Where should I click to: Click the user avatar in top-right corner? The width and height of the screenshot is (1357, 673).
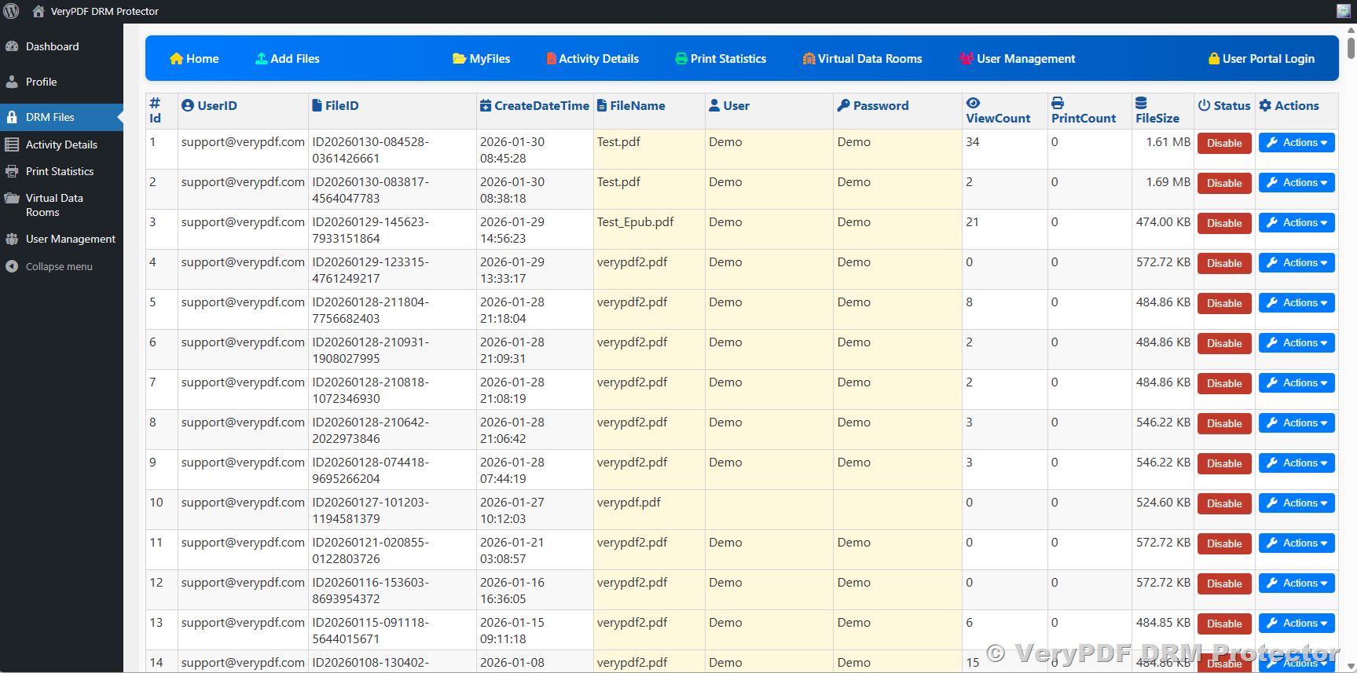[x=1343, y=11]
